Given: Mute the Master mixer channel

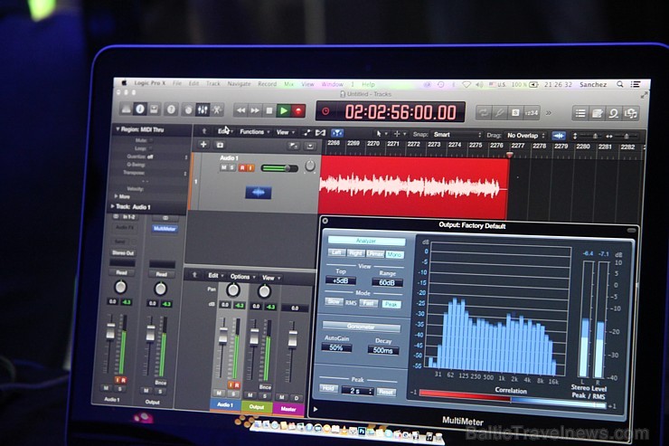Looking at the screenshot, I should (281, 397).
